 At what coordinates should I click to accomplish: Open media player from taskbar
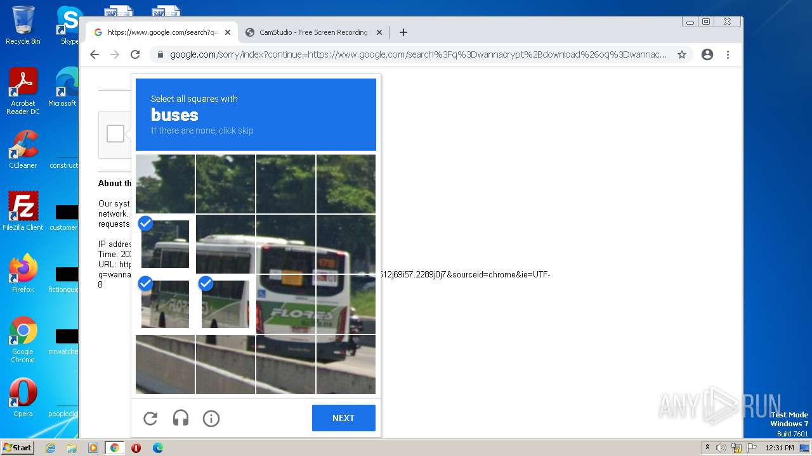(93, 448)
